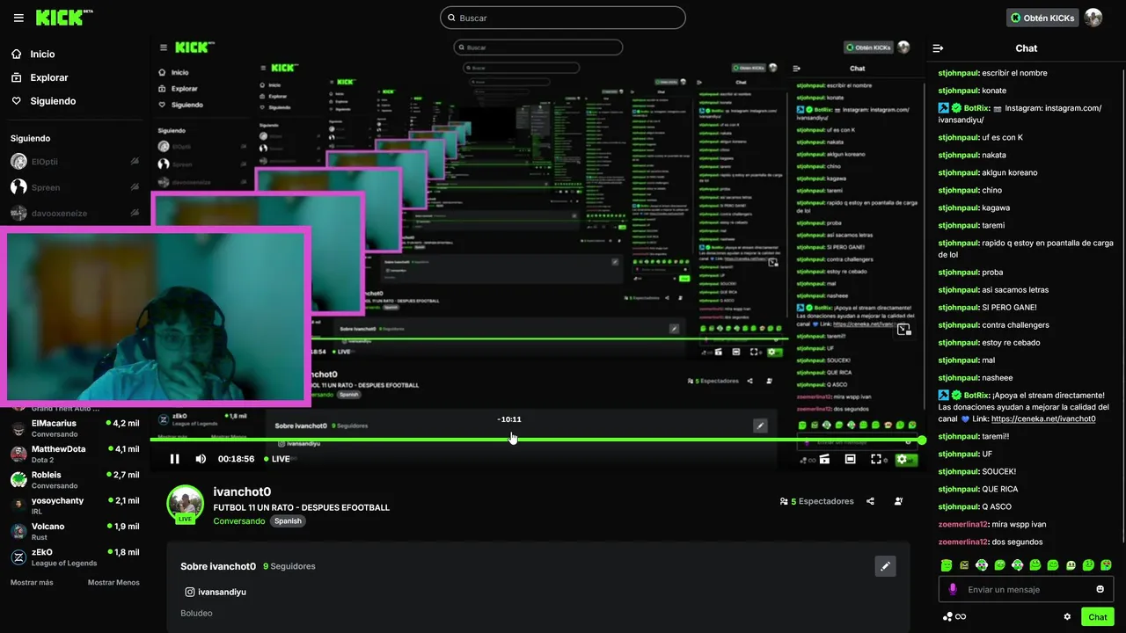Collapse the chat panel with the arrow icon
This screenshot has height=633, width=1126.
(938, 48)
